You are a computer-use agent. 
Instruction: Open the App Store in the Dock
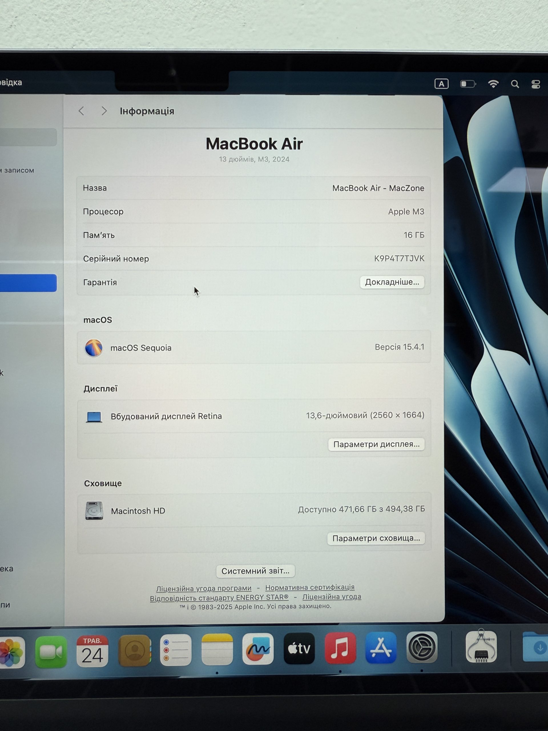coord(381,648)
